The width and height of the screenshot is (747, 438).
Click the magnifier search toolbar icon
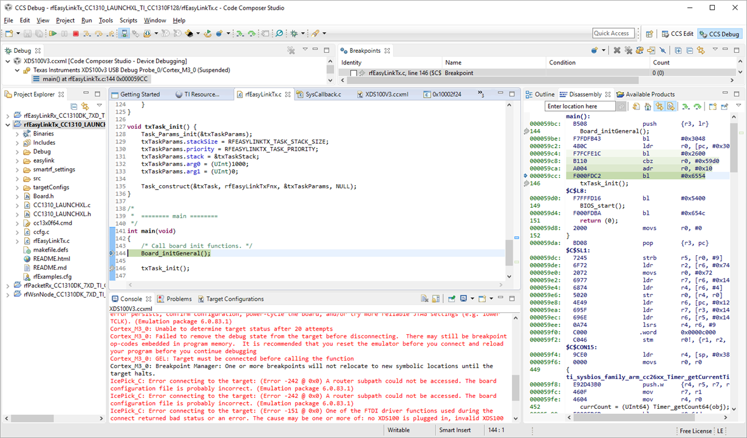pos(279,33)
